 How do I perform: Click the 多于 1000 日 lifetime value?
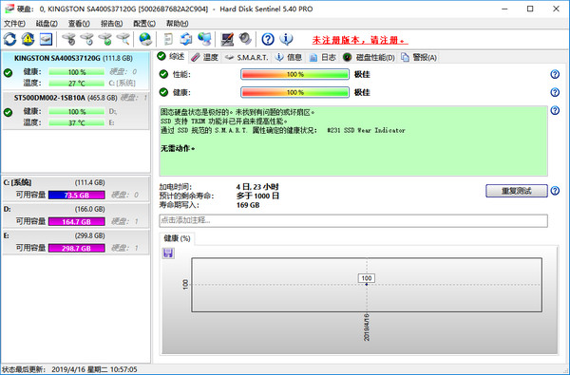tap(257, 196)
